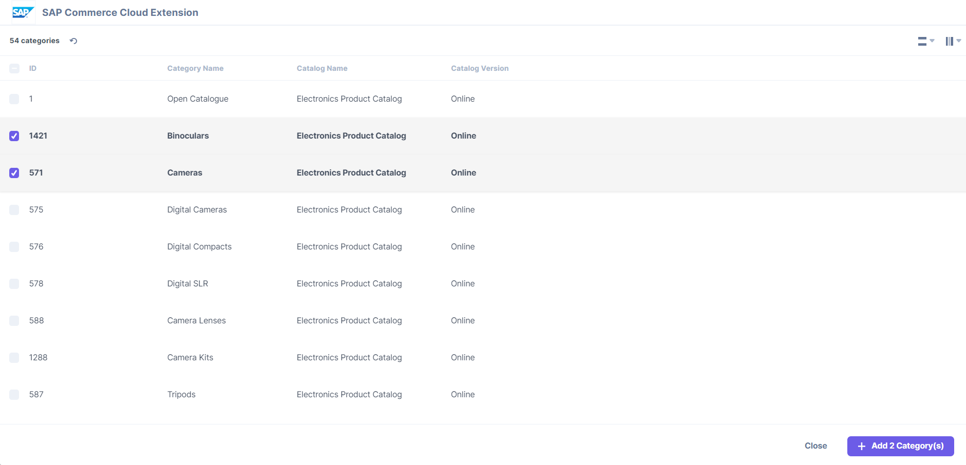
Task: Check the Tripods row checkbox
Action: (14, 395)
